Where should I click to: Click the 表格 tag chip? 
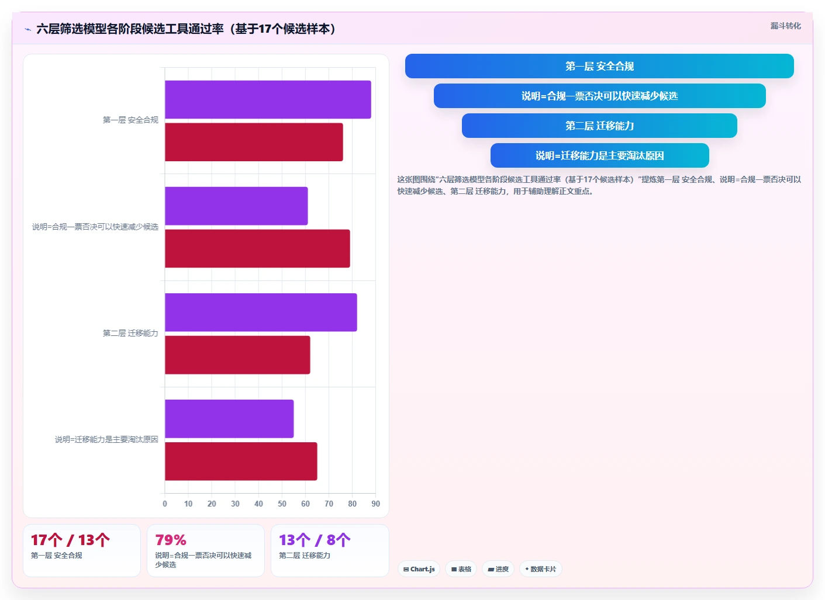461,569
